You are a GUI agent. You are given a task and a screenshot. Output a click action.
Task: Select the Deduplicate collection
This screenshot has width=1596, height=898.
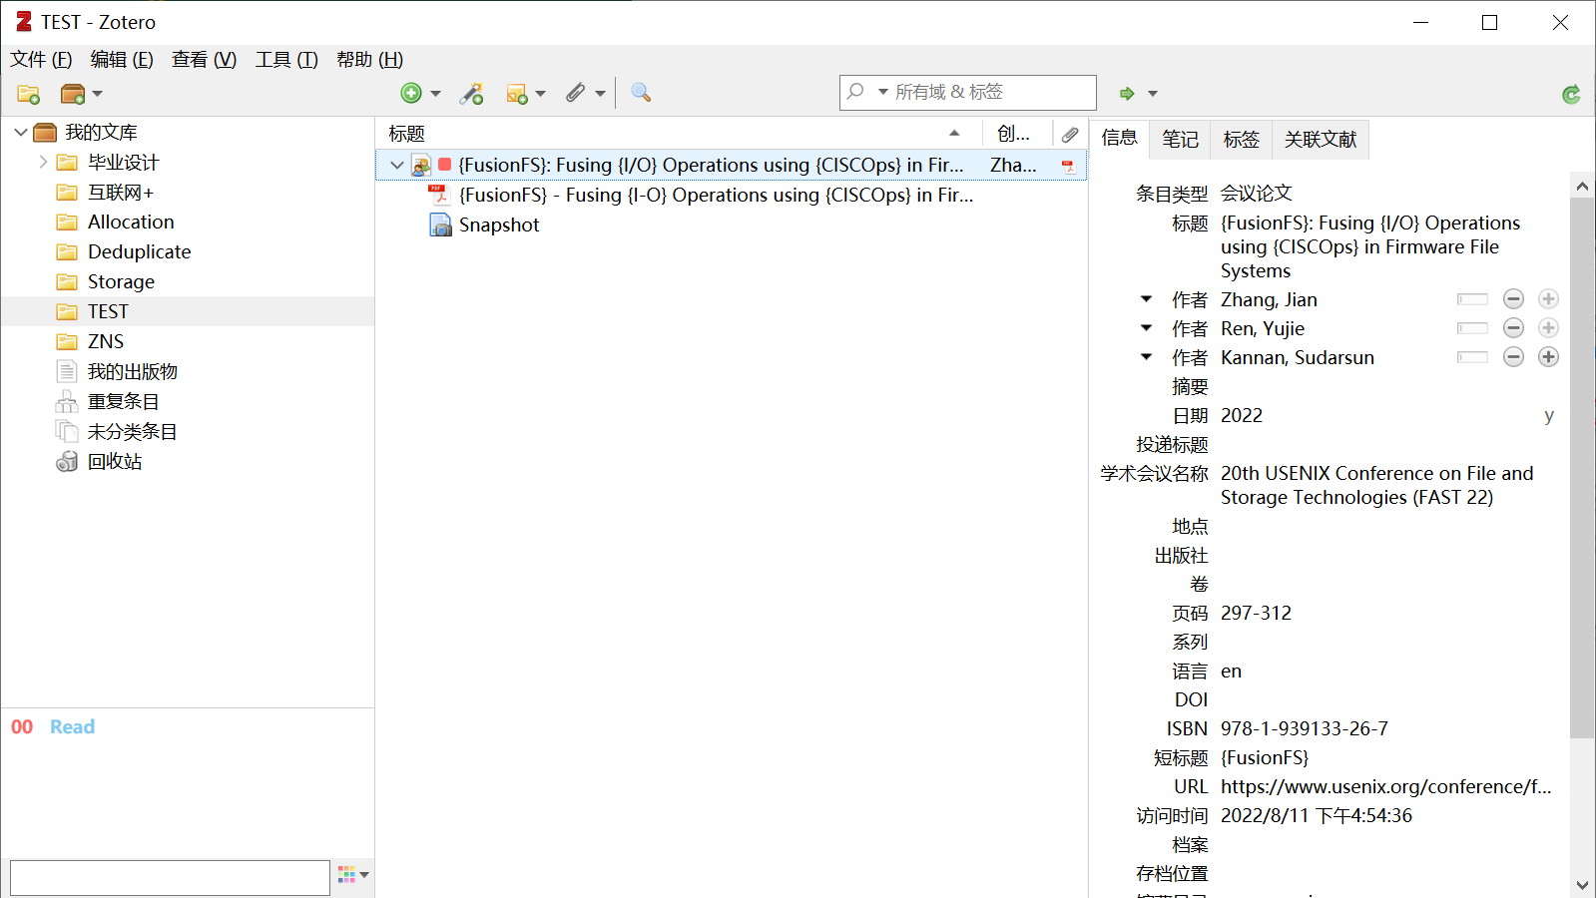(139, 251)
